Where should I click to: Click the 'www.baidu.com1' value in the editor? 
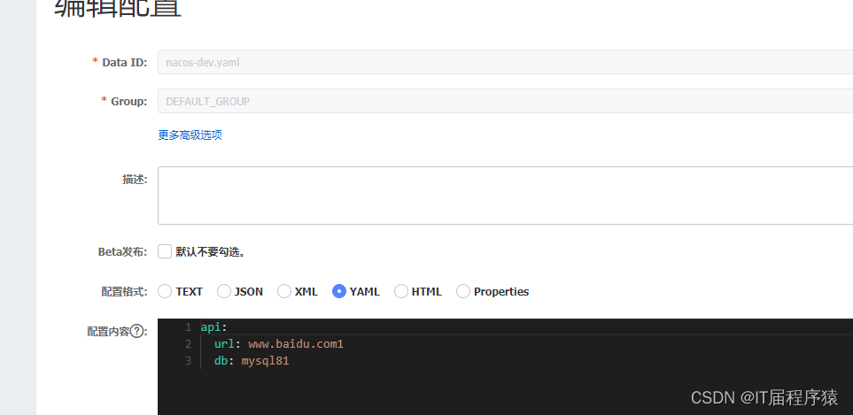[x=296, y=344]
